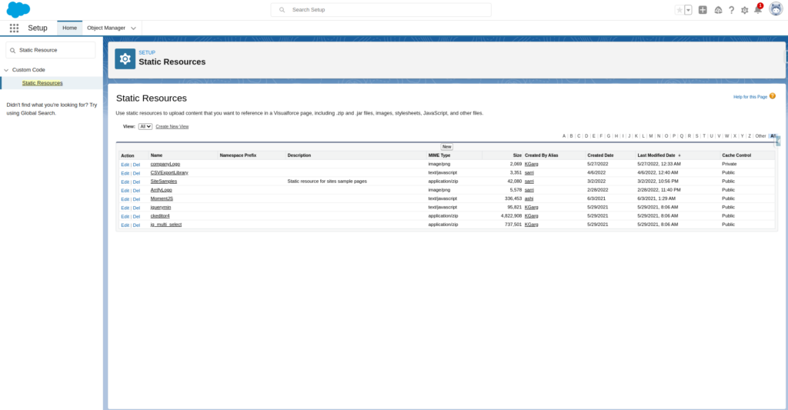This screenshot has width=788, height=410.
Task: Click Del for companyLogo
Action: point(136,165)
